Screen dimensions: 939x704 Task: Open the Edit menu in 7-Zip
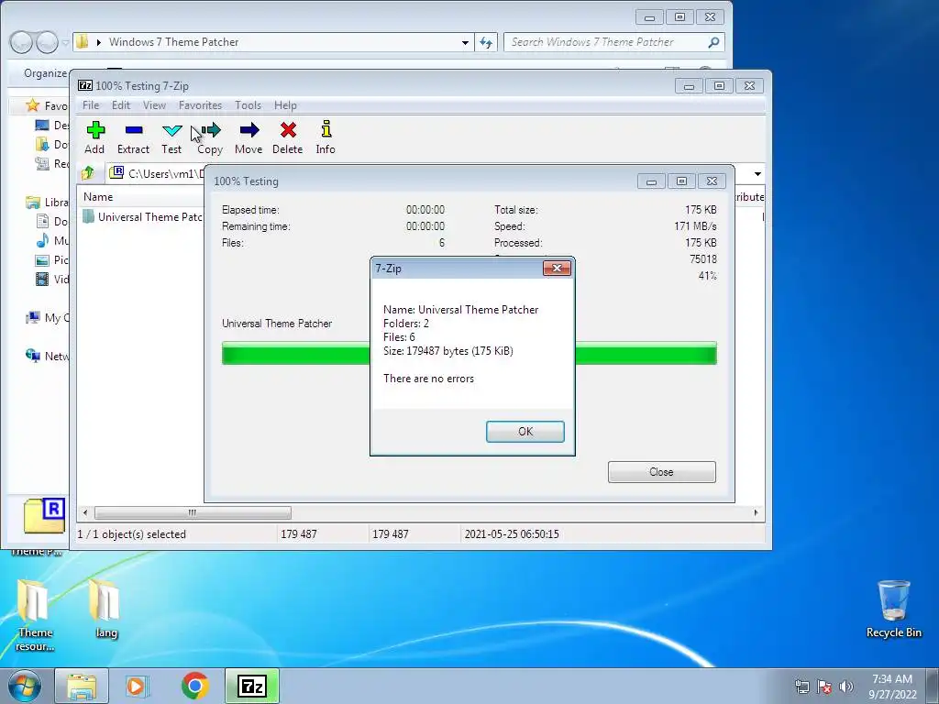pyautogui.click(x=121, y=105)
